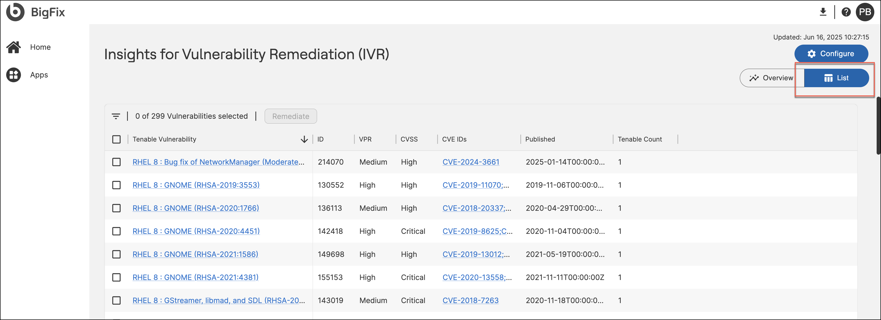Switch to the Overview tab
Image resolution: width=881 pixels, height=320 pixels.
click(x=771, y=78)
